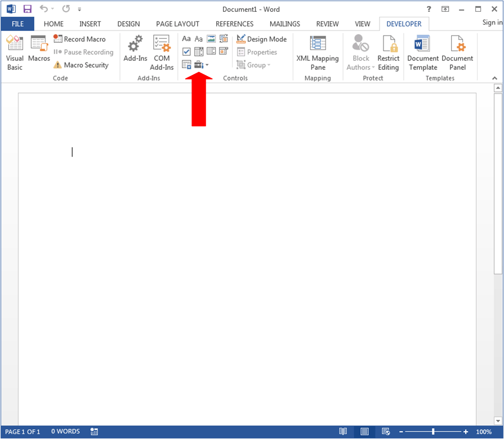Image resolution: width=504 pixels, height=439 pixels.
Task: Click macro recording status bar icon
Action: click(94, 432)
